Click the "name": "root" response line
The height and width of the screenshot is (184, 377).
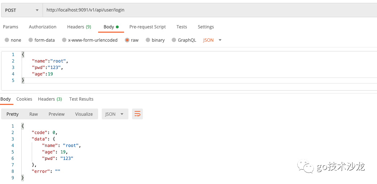[x=62, y=146]
